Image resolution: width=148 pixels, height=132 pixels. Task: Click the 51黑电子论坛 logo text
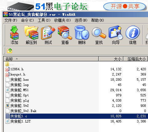pos(61,6)
